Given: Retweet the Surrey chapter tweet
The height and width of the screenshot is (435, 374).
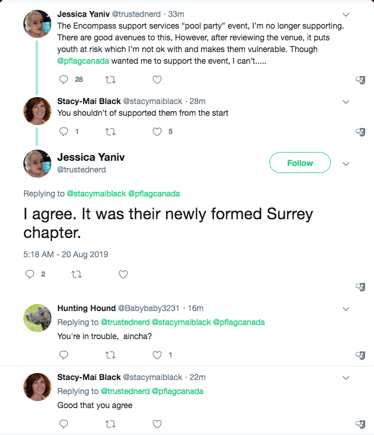Looking at the screenshot, I should point(77,275).
